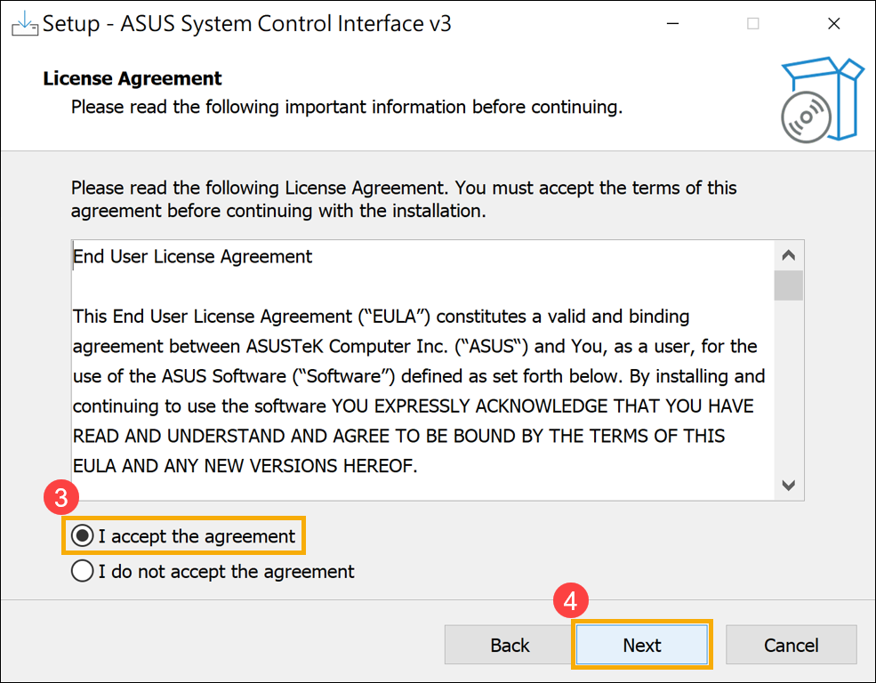Click the maximize window button

coord(753,24)
